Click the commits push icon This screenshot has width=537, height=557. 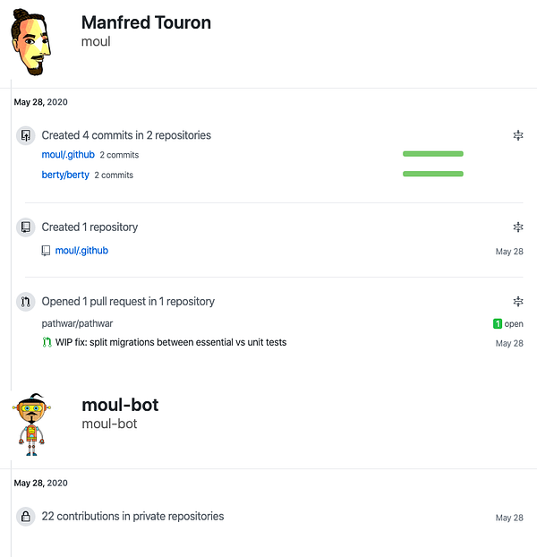(26, 136)
